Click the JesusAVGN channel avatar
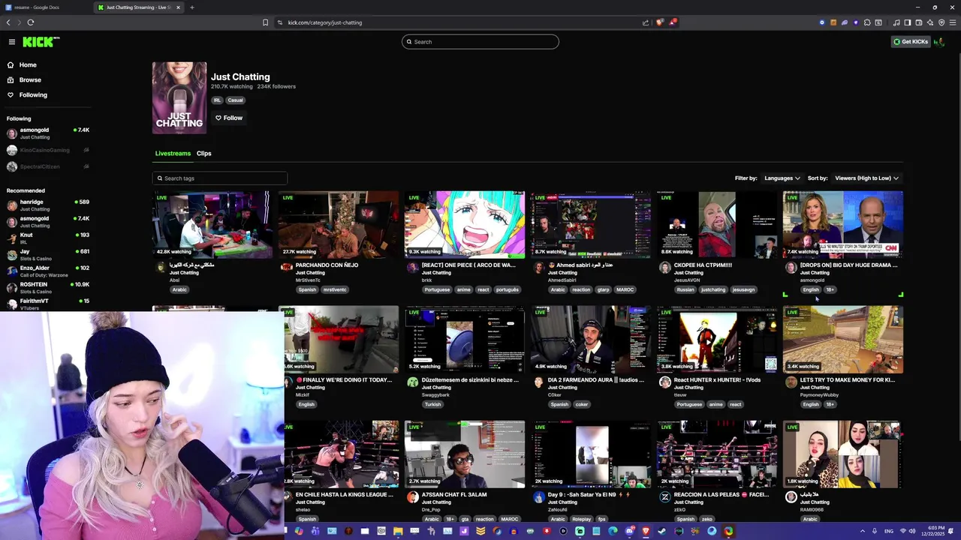961x540 pixels. click(664, 268)
